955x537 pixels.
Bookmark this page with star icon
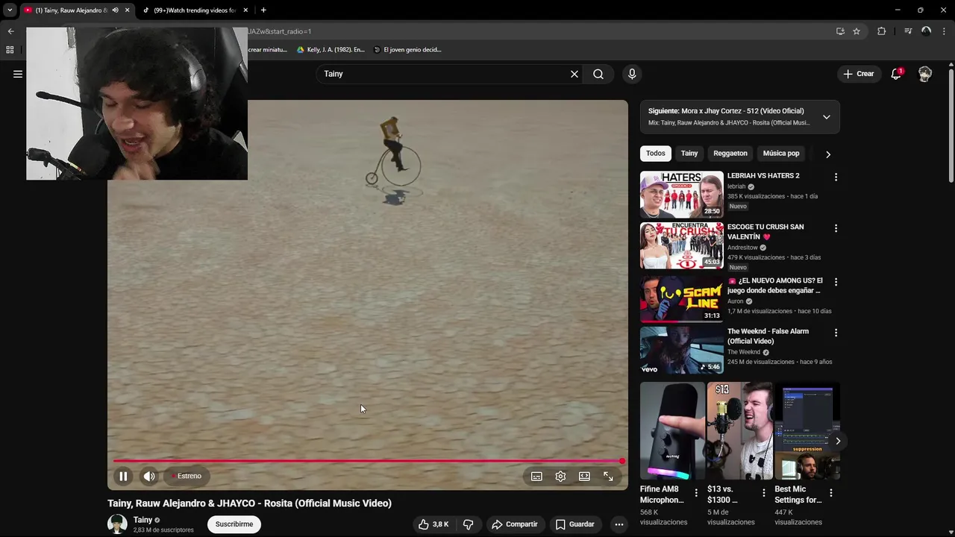[857, 31]
